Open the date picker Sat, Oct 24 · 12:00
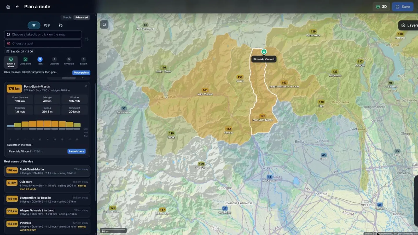418x235 pixels. tap(20, 52)
